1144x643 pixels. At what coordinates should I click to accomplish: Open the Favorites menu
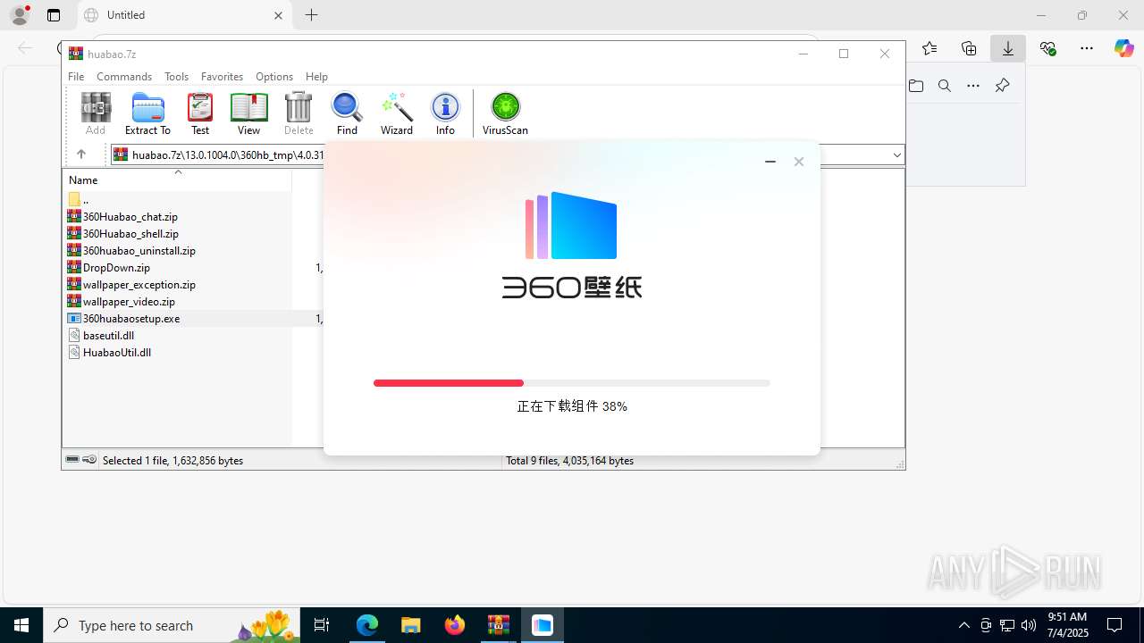pyautogui.click(x=222, y=77)
